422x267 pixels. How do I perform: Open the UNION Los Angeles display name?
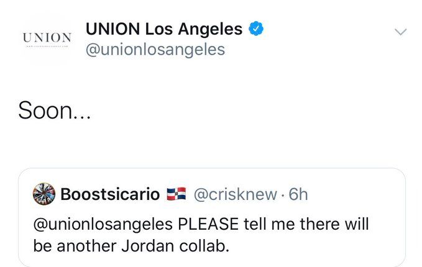pos(164,29)
